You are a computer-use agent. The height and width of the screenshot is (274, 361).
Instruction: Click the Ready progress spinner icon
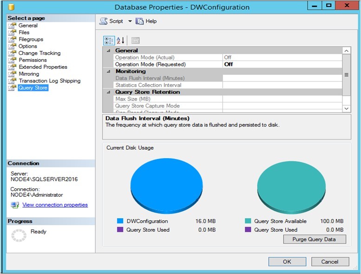(x=19, y=235)
